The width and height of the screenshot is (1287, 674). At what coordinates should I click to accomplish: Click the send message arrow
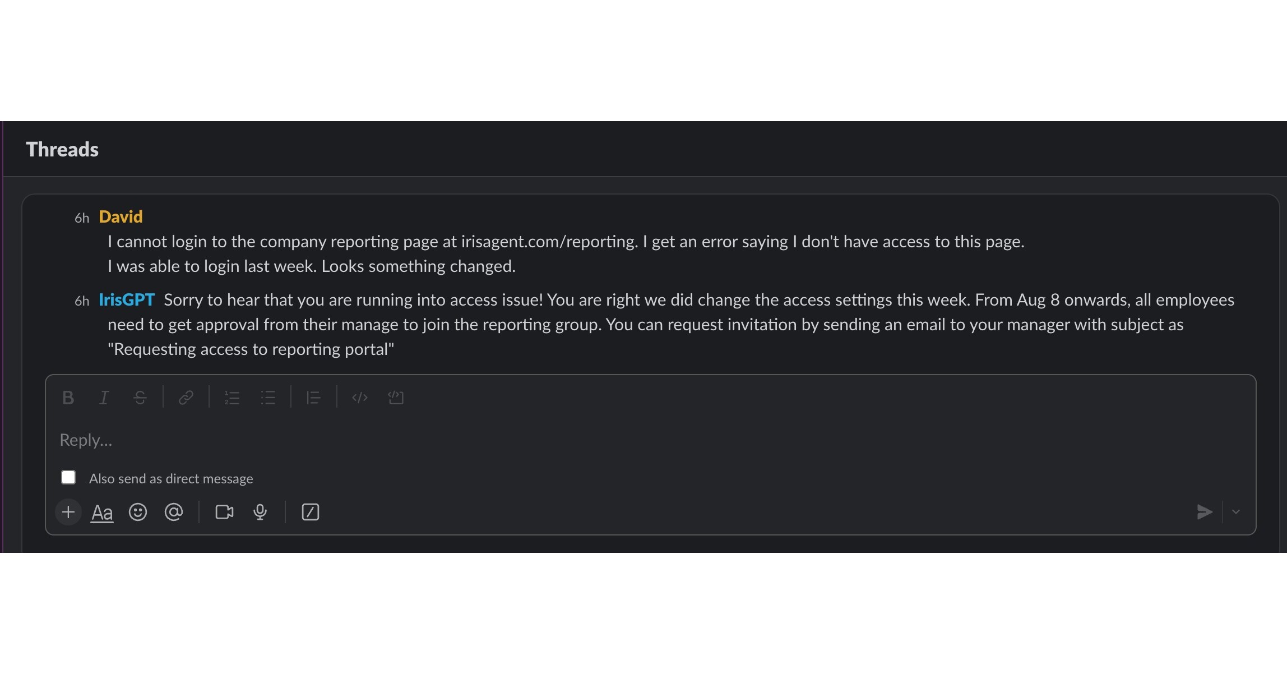pos(1205,512)
